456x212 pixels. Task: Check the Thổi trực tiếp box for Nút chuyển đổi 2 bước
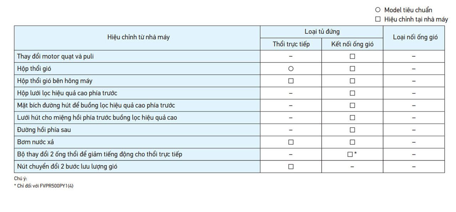tap(291, 167)
